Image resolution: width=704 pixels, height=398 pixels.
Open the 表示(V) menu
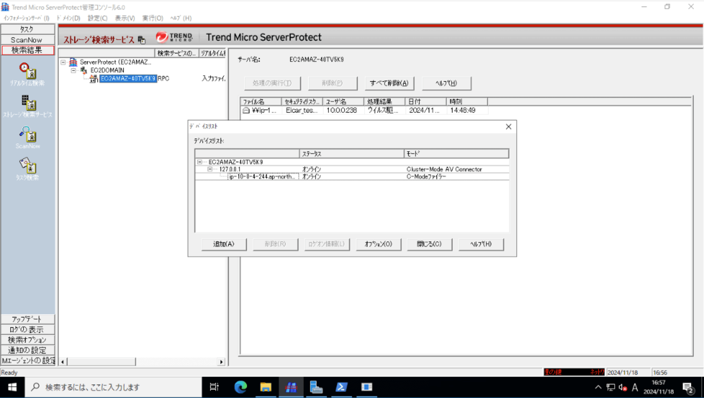point(125,18)
